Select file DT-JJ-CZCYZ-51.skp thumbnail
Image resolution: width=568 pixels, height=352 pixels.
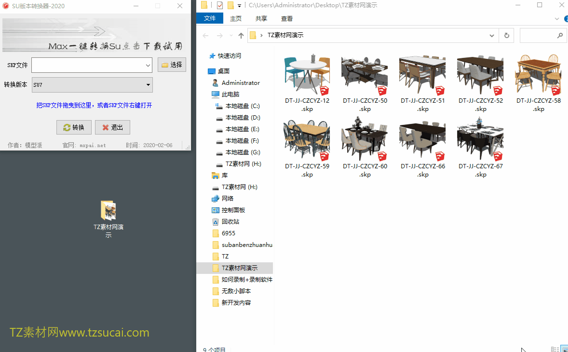pos(422,75)
